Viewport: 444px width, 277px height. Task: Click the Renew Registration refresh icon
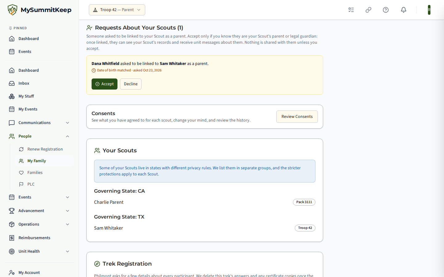(21, 149)
